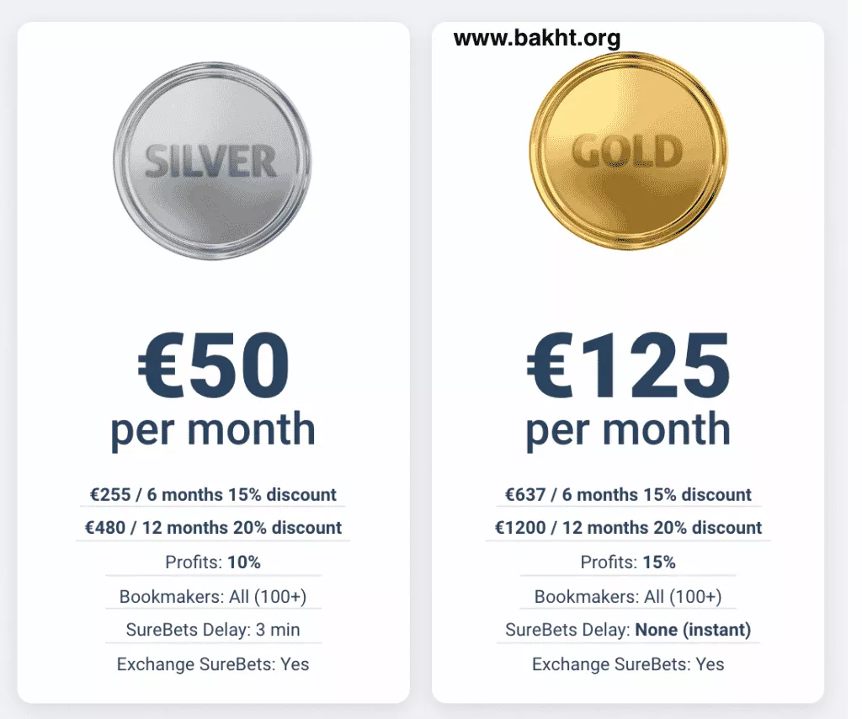Click the www.bakht.org watermark link
Screen dimensions: 862x719
point(536,38)
